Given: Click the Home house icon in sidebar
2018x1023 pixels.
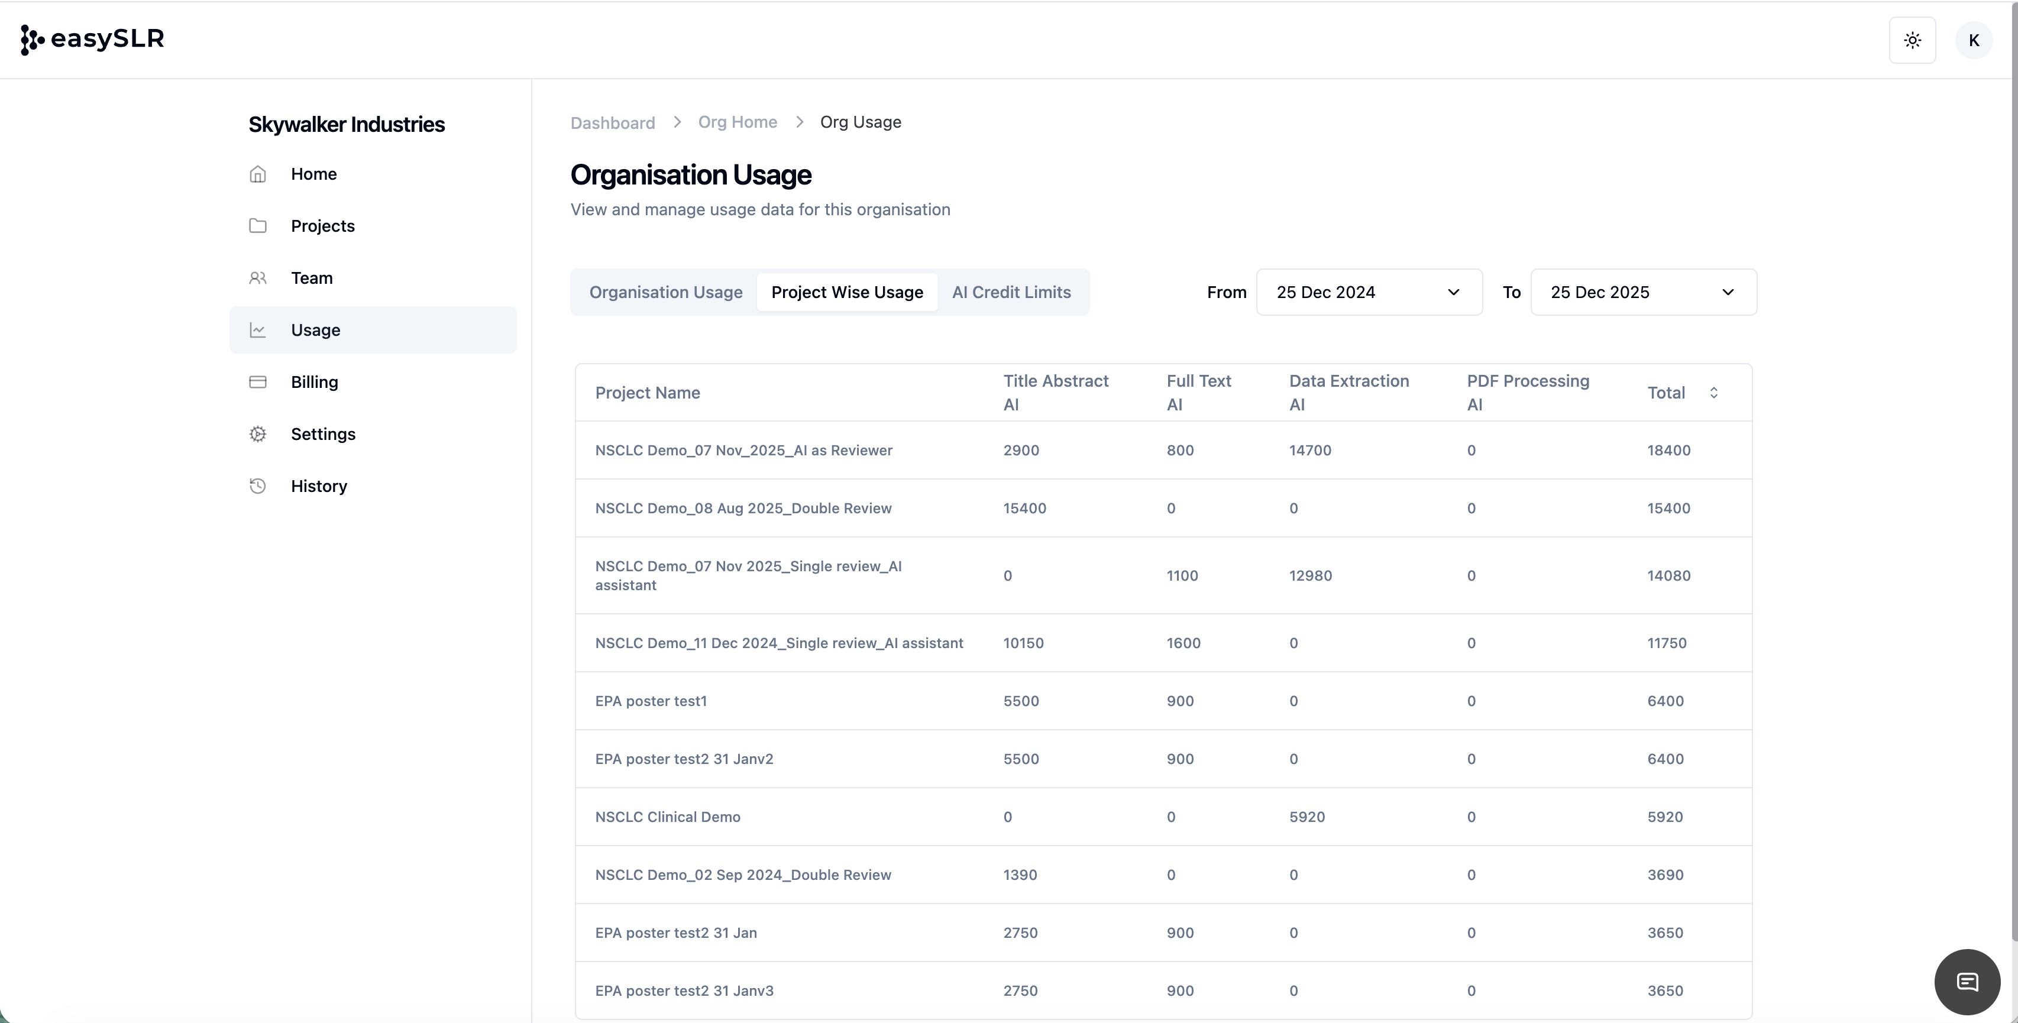Looking at the screenshot, I should tap(258, 174).
